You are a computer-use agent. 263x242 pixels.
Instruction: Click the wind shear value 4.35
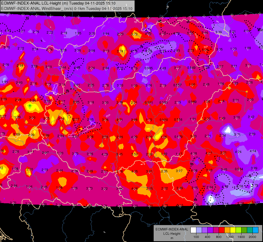click(135, 172)
